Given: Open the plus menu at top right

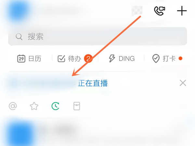Looking at the screenshot, I should coord(182,11).
